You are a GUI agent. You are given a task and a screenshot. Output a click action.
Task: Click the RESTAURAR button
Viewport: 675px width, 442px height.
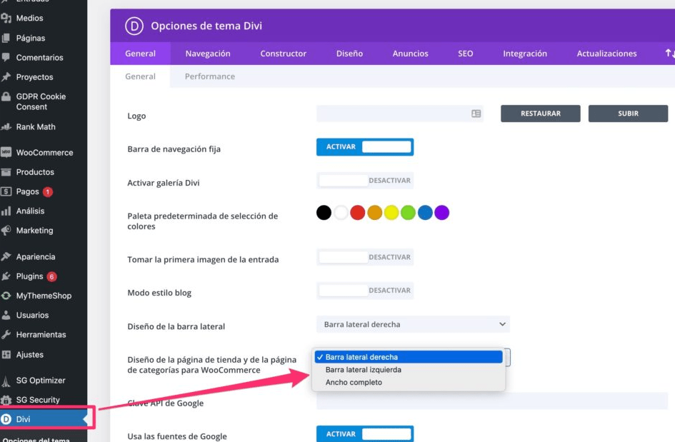click(x=541, y=114)
